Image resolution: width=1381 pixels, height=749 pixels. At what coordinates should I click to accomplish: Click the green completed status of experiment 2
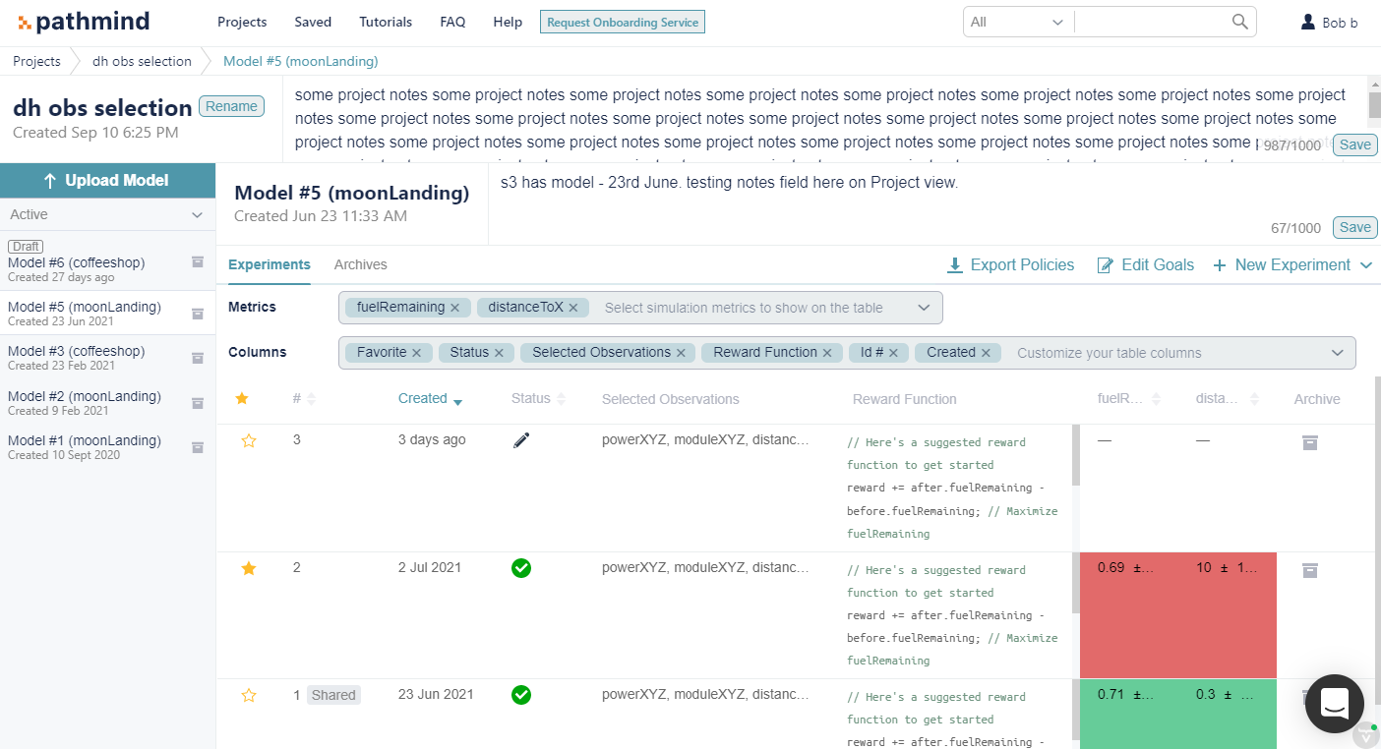pyautogui.click(x=521, y=567)
